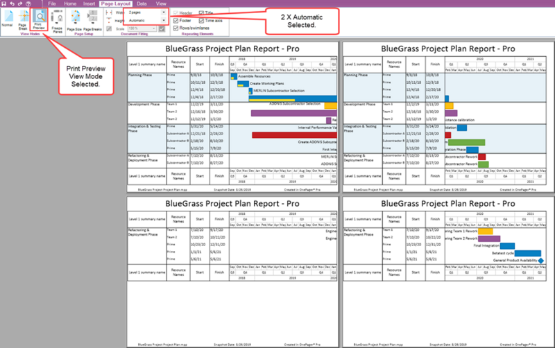
Task: Click the bottom-right preview page title
Action: [447, 204]
